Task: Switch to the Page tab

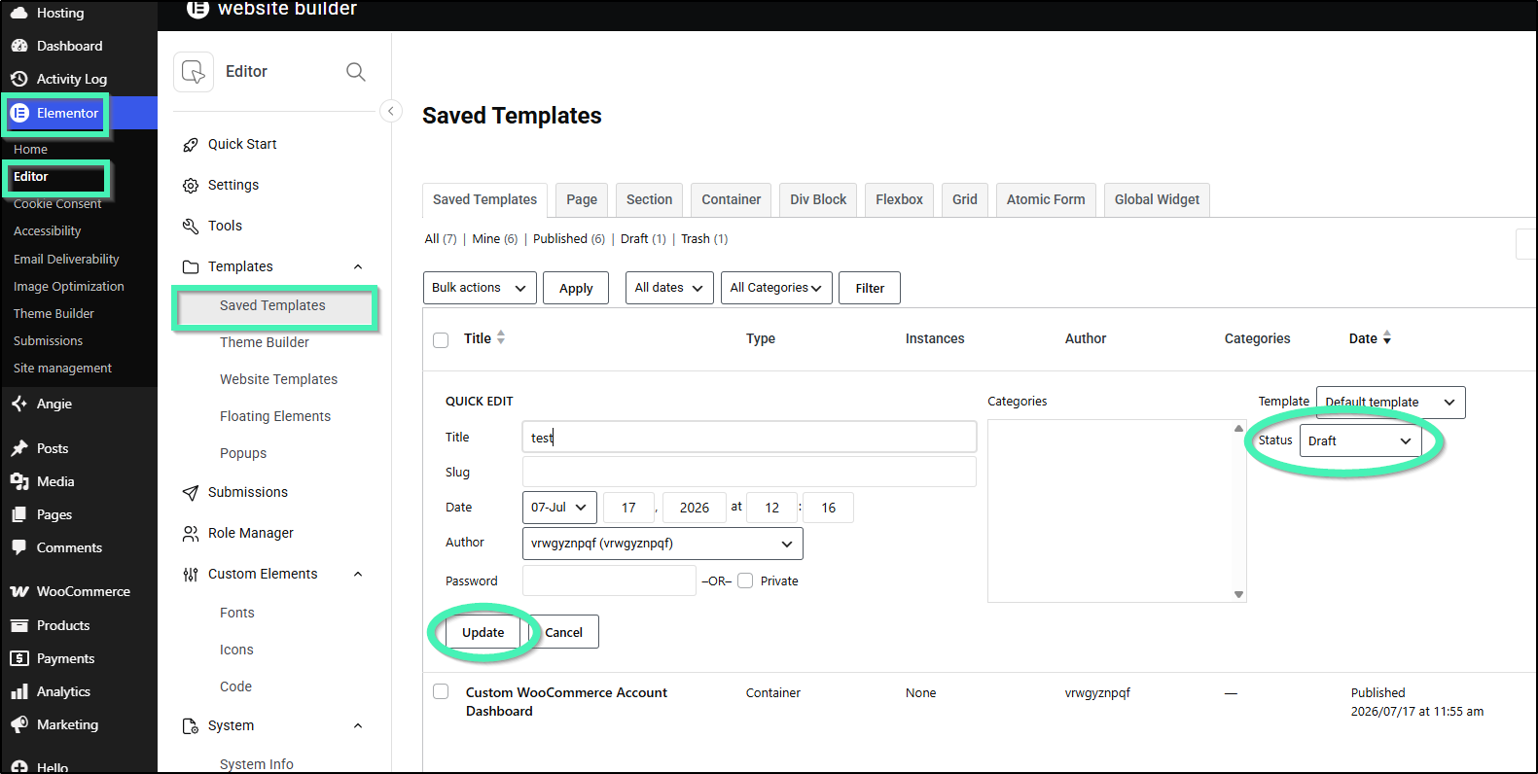Action: 582,200
